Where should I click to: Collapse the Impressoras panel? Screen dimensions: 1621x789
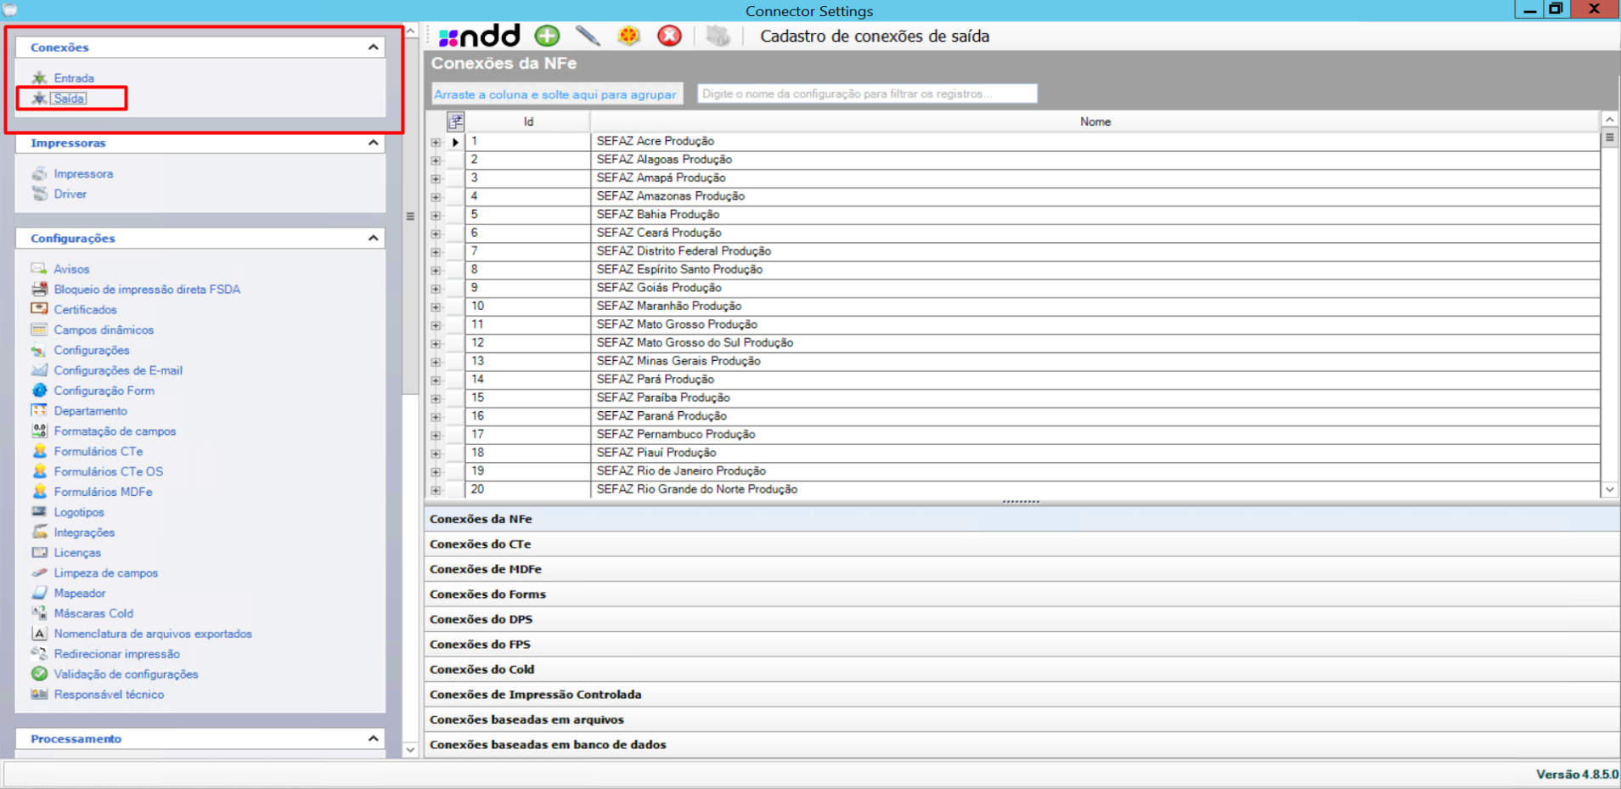[373, 143]
